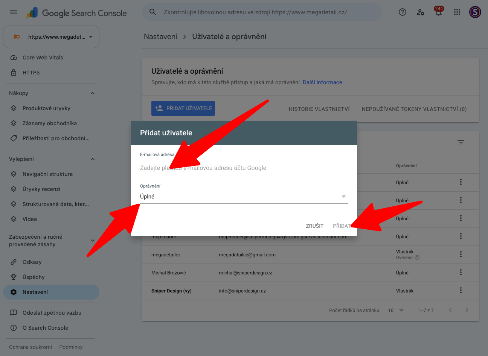
Task: Open O Search Console
Action: coord(51,328)
